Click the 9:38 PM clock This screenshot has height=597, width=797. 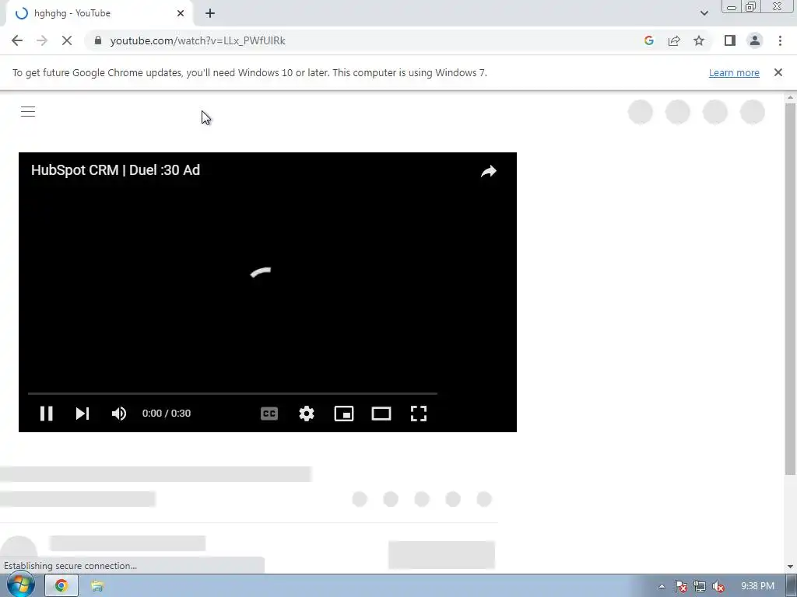[757, 586]
